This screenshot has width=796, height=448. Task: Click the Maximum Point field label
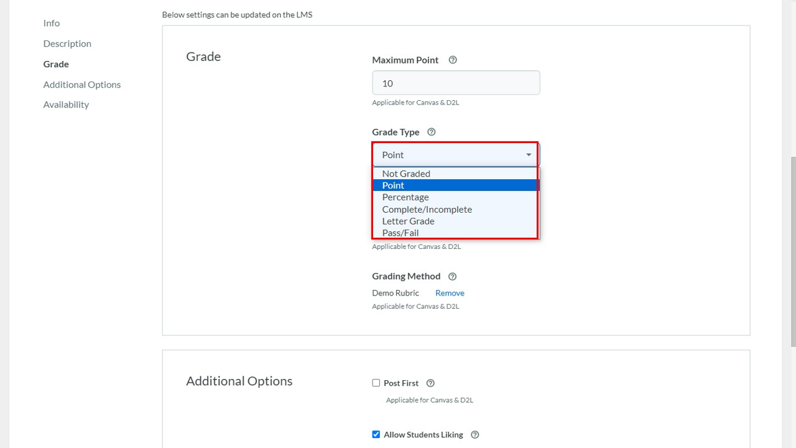[x=405, y=60]
